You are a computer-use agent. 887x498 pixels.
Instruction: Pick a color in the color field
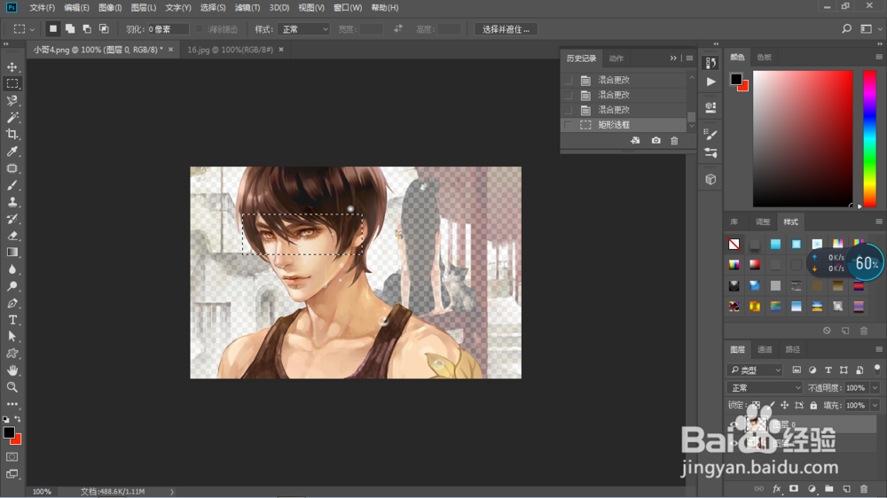click(x=802, y=138)
